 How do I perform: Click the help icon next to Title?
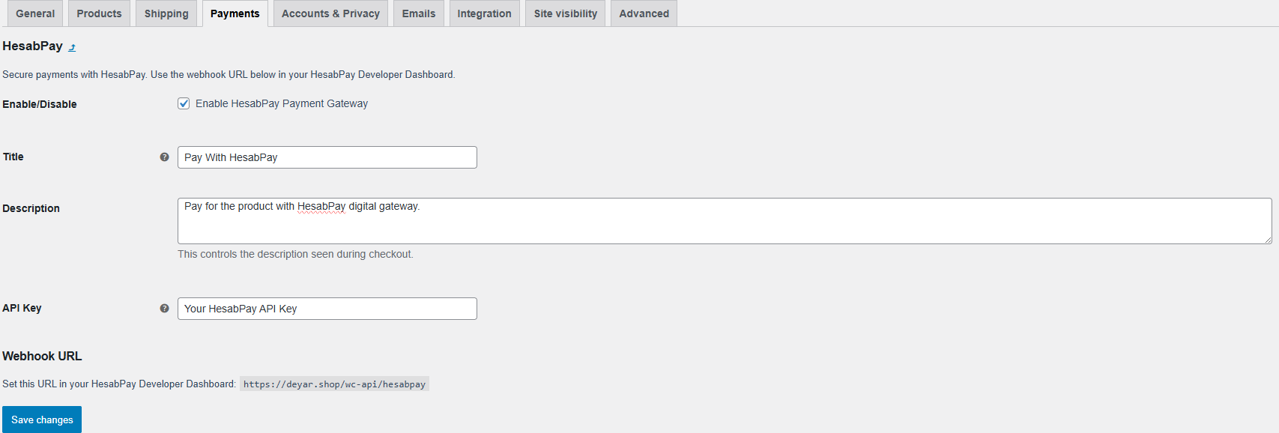pyautogui.click(x=164, y=157)
